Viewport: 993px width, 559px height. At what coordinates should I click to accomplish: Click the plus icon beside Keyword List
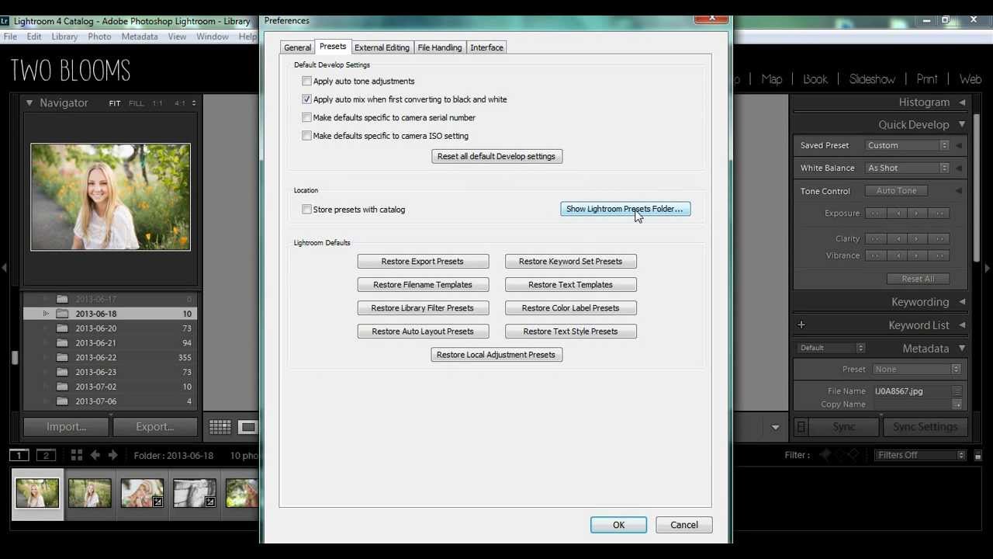pos(801,325)
